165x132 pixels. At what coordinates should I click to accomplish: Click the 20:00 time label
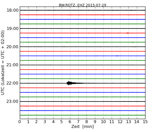[x=12, y=47]
